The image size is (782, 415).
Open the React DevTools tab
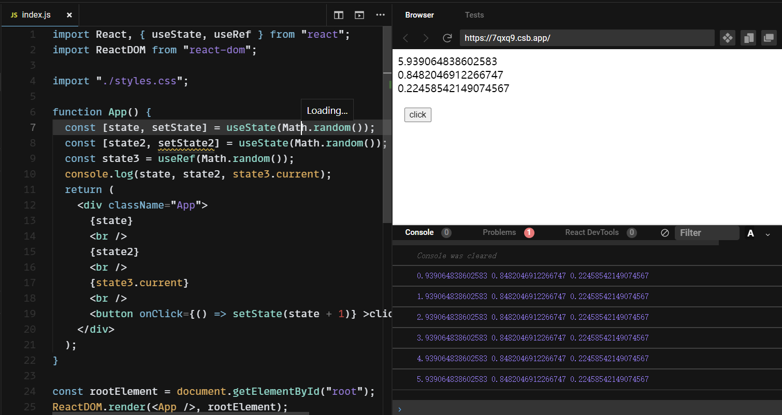pos(592,232)
